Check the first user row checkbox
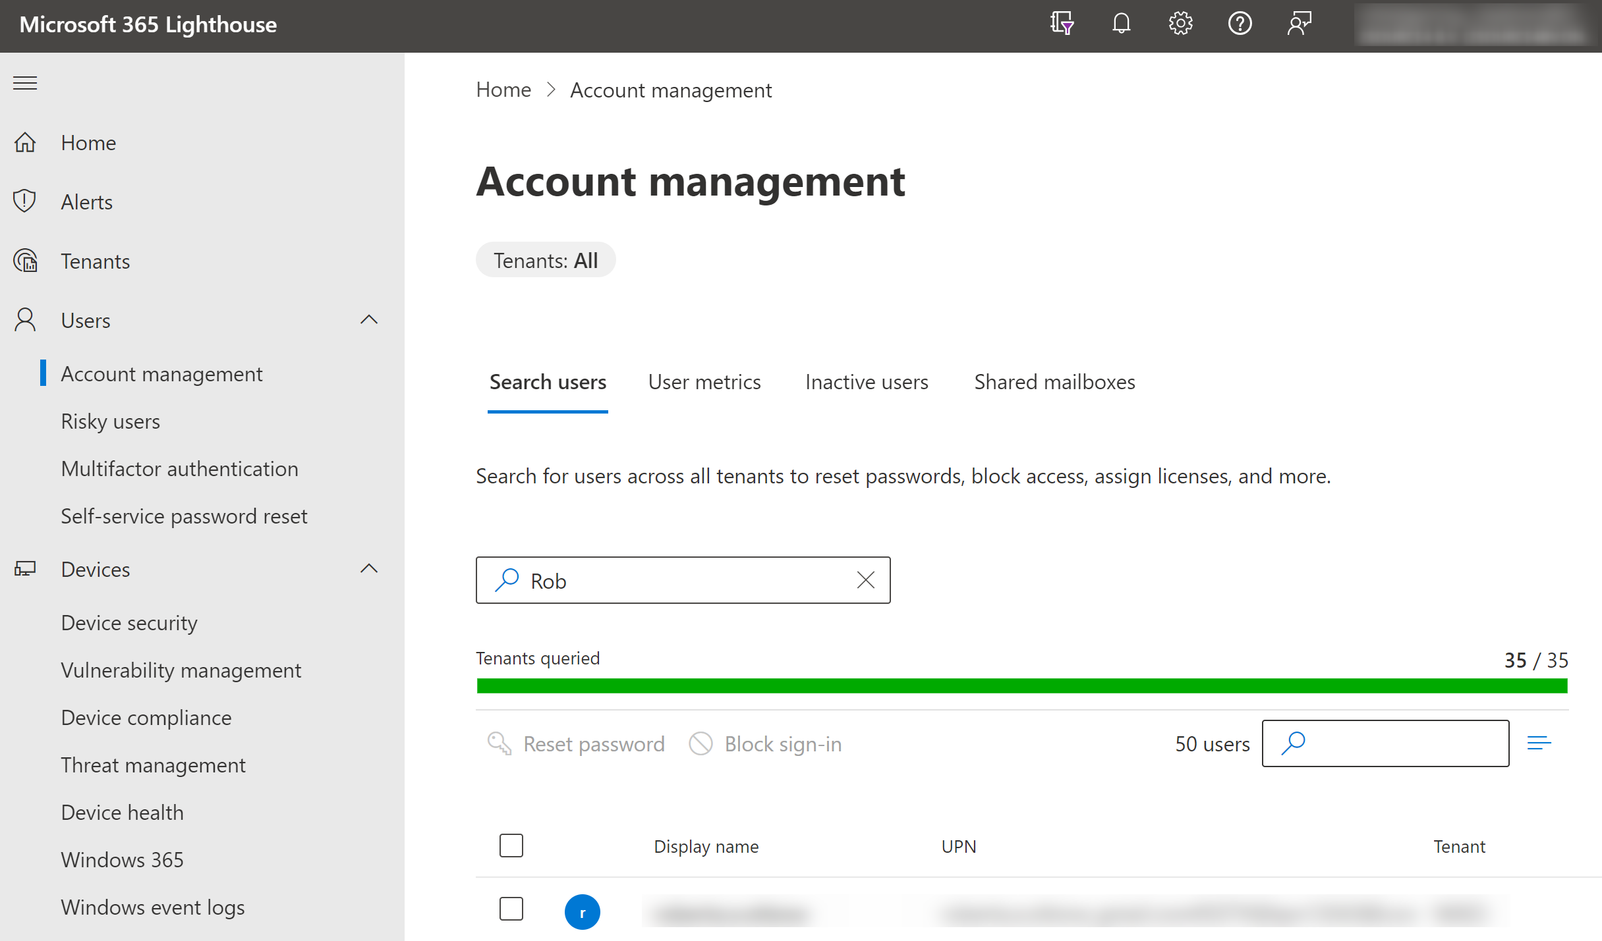 [x=511, y=909]
